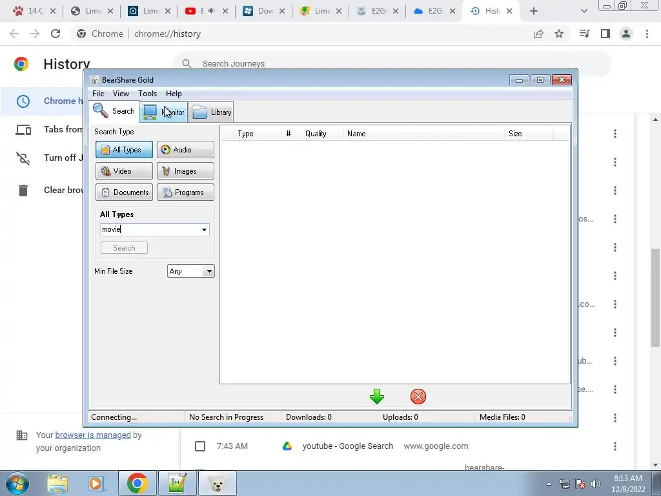Open a new Chrome tab with plus button

coord(534,11)
